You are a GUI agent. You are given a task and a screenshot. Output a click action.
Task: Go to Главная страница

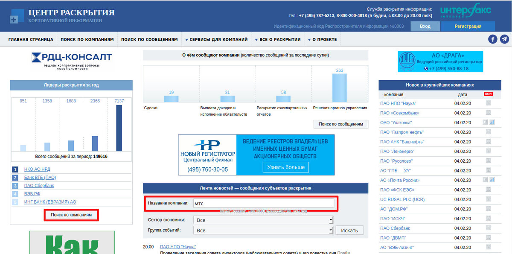click(x=31, y=39)
